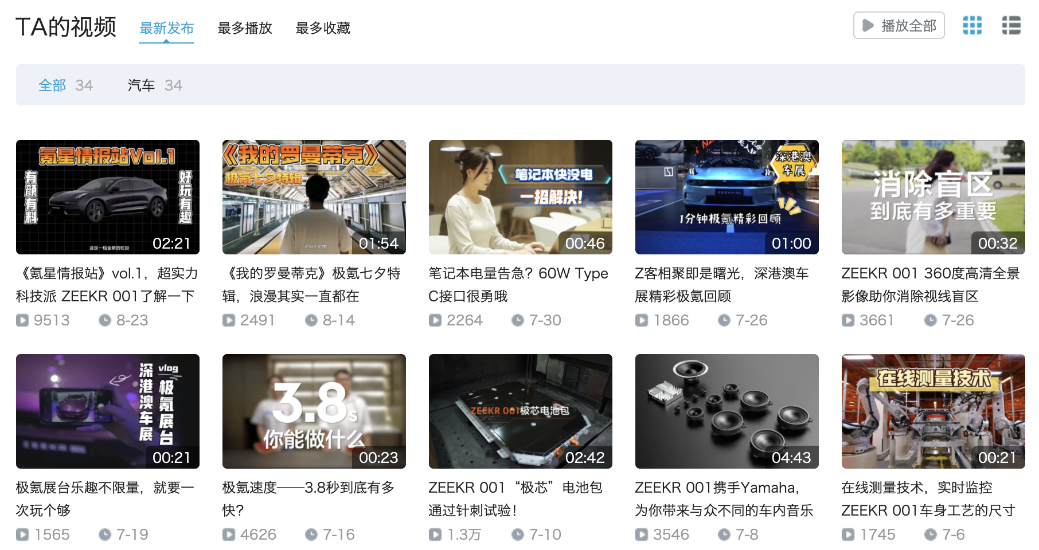The height and width of the screenshot is (550, 1039).
Task: Click the 02:21 duration on 氪星情报站 thumbnail
Action: click(x=171, y=243)
